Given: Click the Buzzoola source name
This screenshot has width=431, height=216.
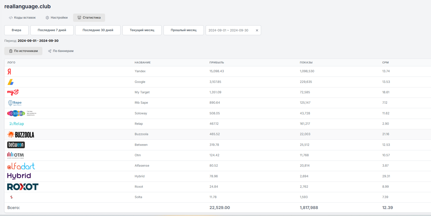Looking at the screenshot, I should tap(141, 134).
